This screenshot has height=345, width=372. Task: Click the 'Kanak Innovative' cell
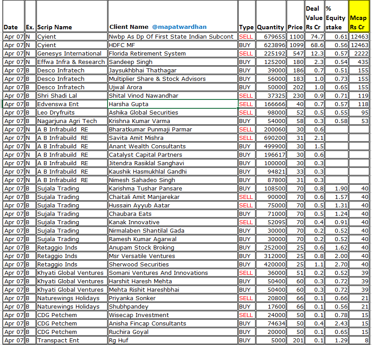[x=173, y=222]
